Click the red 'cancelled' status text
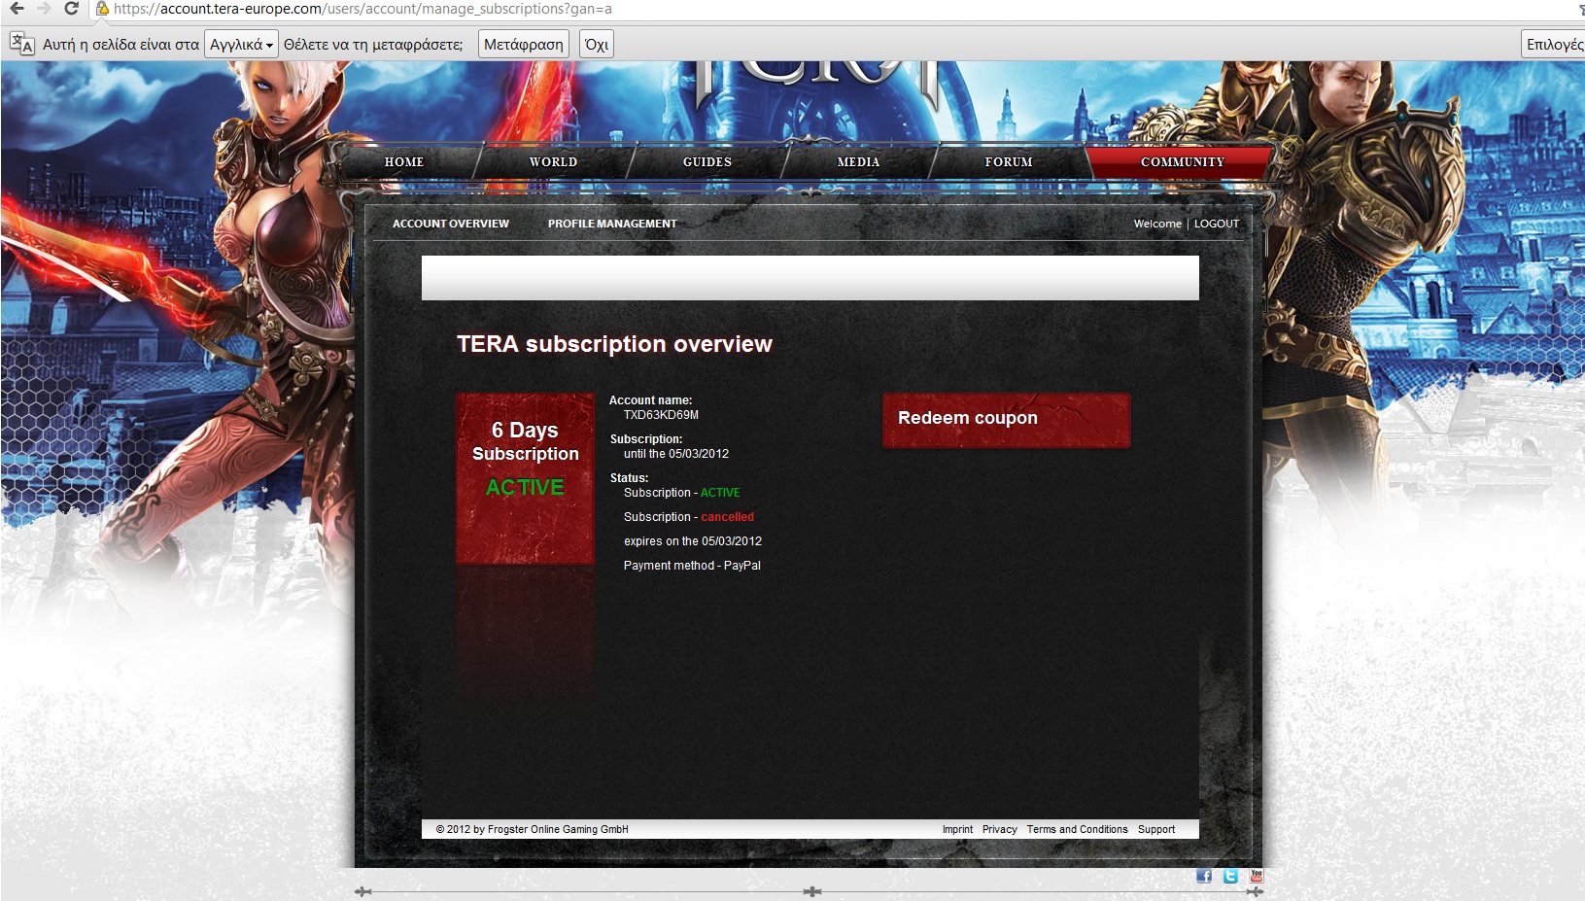The image size is (1585, 901). pyautogui.click(x=727, y=517)
